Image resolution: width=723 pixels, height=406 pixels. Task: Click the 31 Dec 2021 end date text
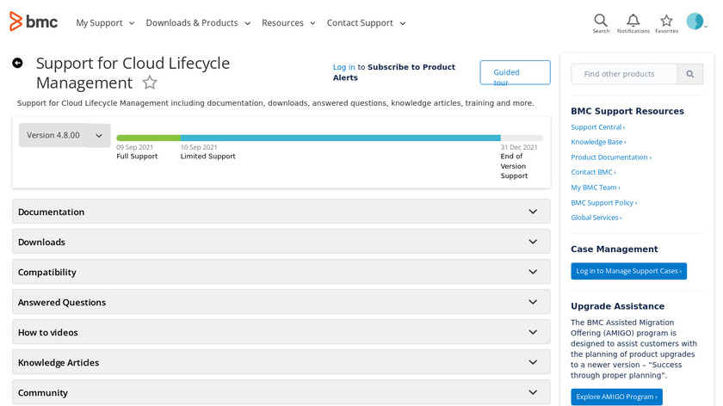click(519, 147)
